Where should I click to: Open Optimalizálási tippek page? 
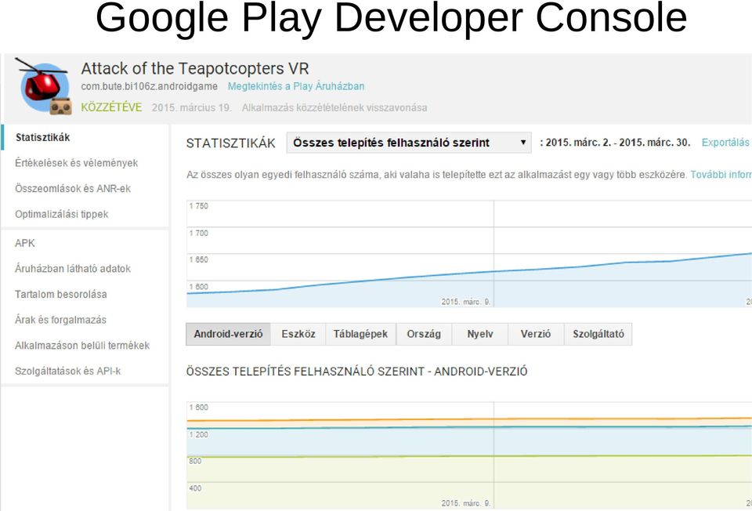pyautogui.click(x=61, y=214)
